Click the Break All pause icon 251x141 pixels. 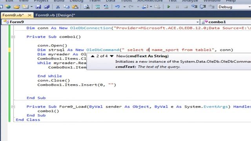[177, 7]
